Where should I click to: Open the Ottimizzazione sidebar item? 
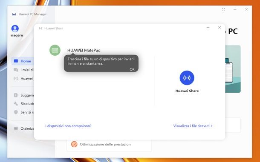pyautogui.click(x=23, y=128)
